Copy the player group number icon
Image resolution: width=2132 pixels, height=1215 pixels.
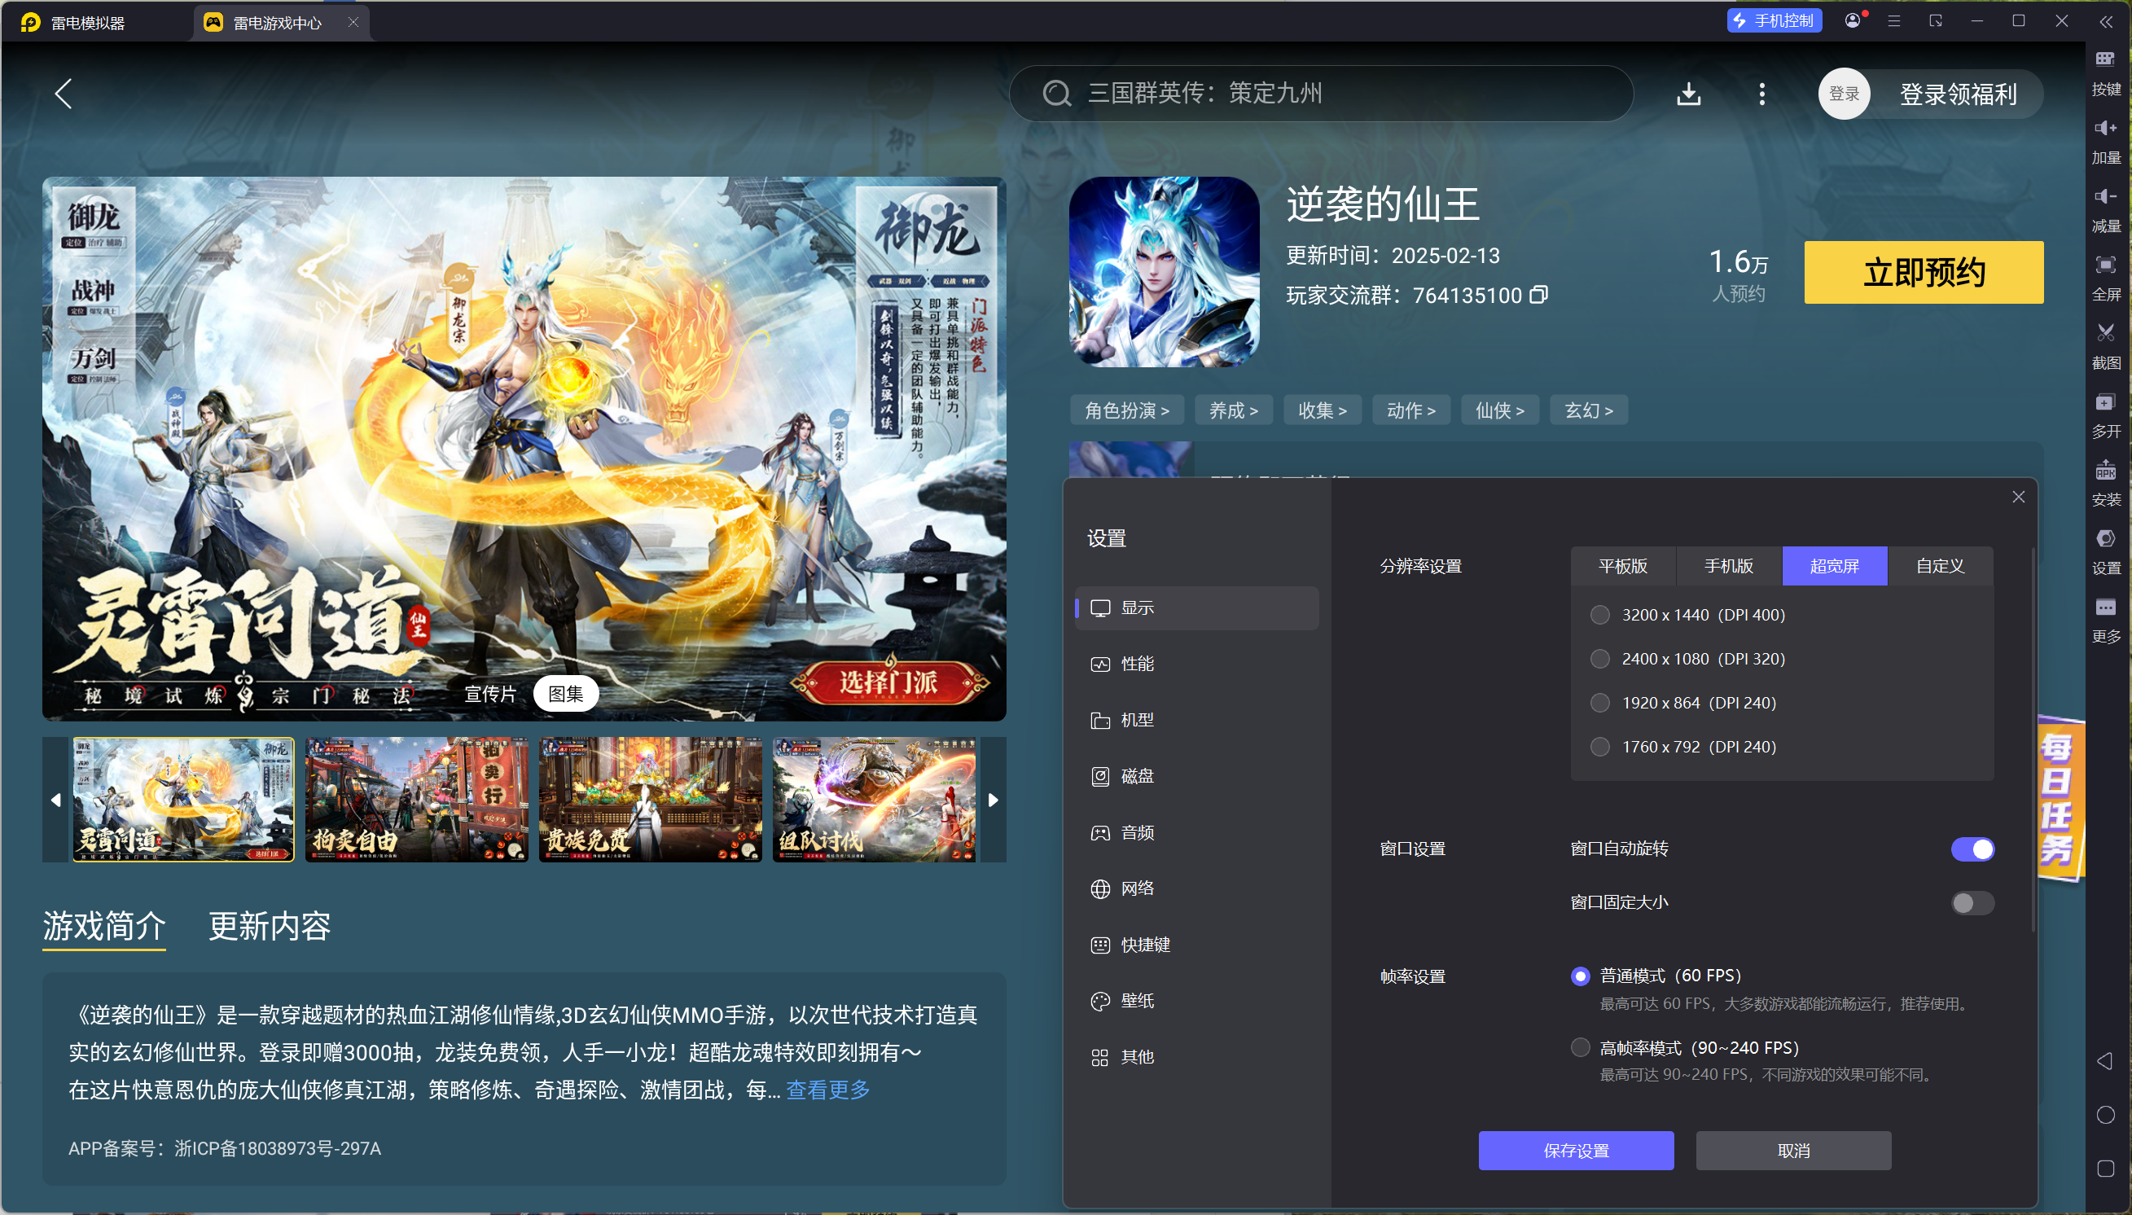[1538, 295]
